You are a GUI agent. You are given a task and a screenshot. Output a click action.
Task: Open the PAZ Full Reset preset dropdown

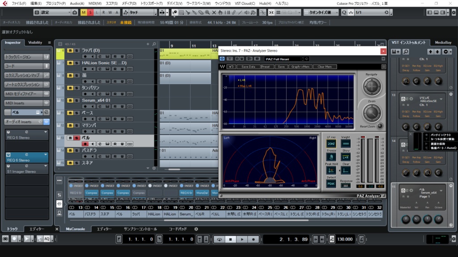pos(284,59)
